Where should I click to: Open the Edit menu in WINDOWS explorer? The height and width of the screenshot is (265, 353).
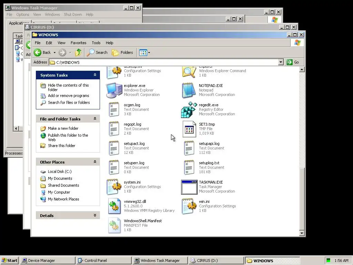tap(49, 43)
